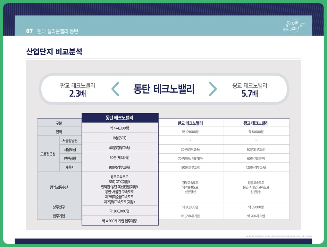Click the 60분(제2외곽) cell
Image resolution: width=327 pixels, height=247 pixels.
120,158
